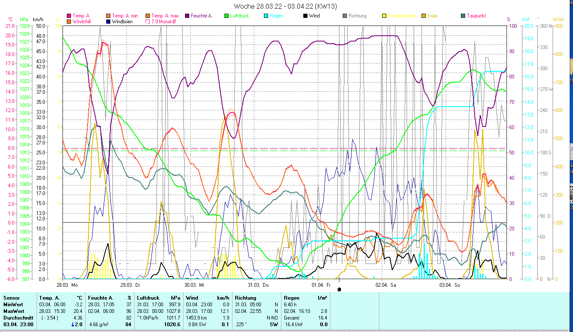
Task: Click the Temp. A. max legend swatch
Action: point(148,16)
